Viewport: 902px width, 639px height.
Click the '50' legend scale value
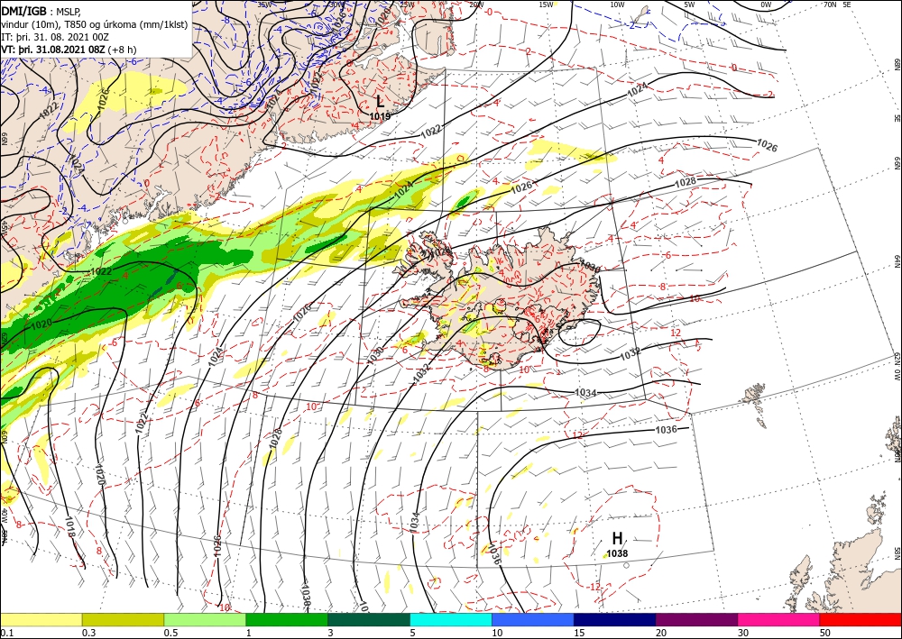point(825,633)
